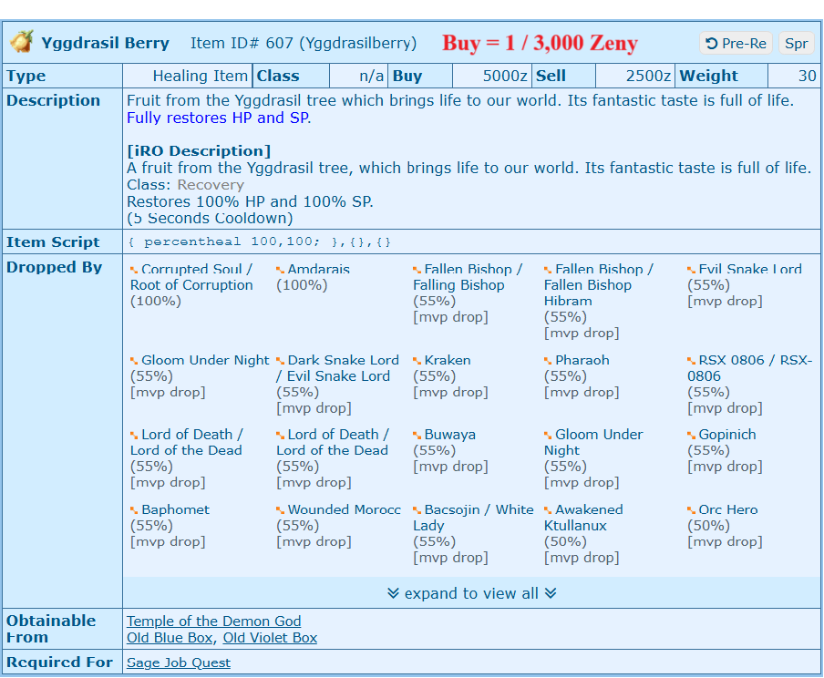824x678 pixels.
Task: Follow the Old Violet Box link
Action: [270, 638]
